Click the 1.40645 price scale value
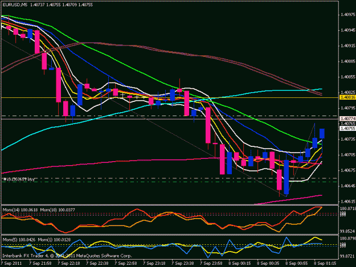This screenshot has width=356, height=267. pyautogui.click(x=348, y=186)
